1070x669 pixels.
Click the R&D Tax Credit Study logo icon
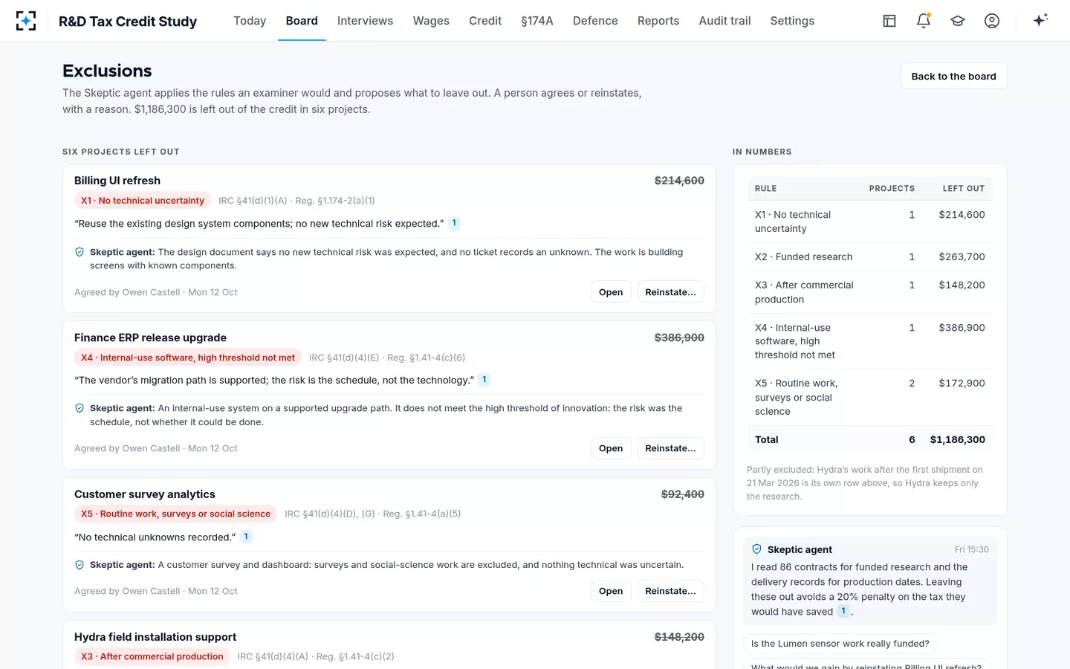point(26,21)
